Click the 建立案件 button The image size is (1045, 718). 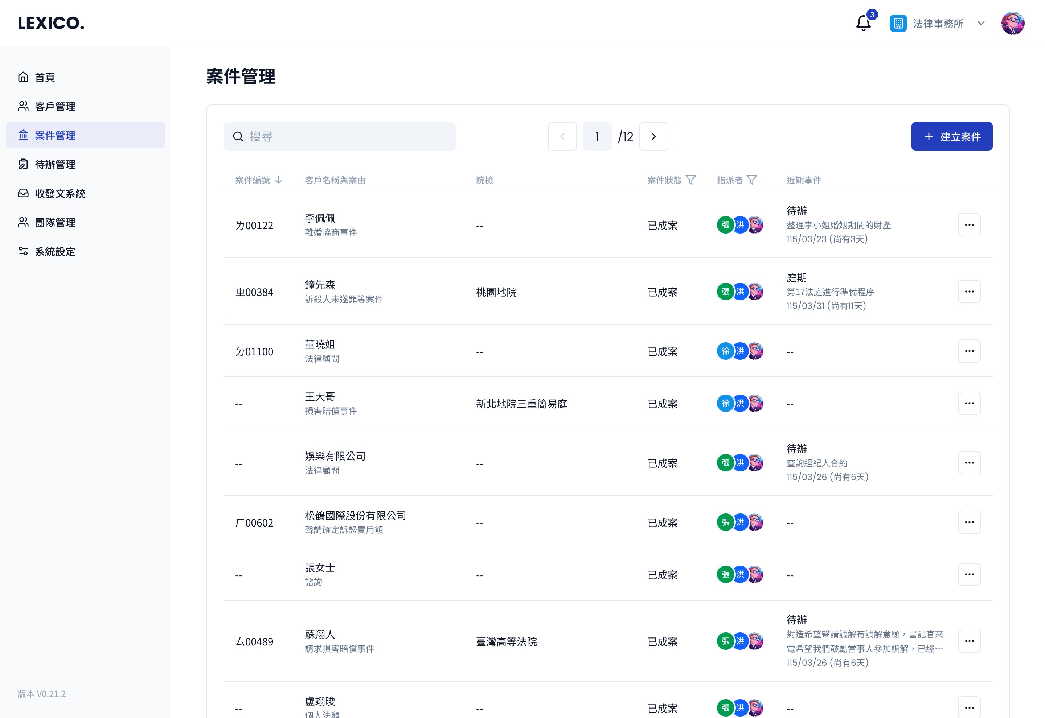951,136
